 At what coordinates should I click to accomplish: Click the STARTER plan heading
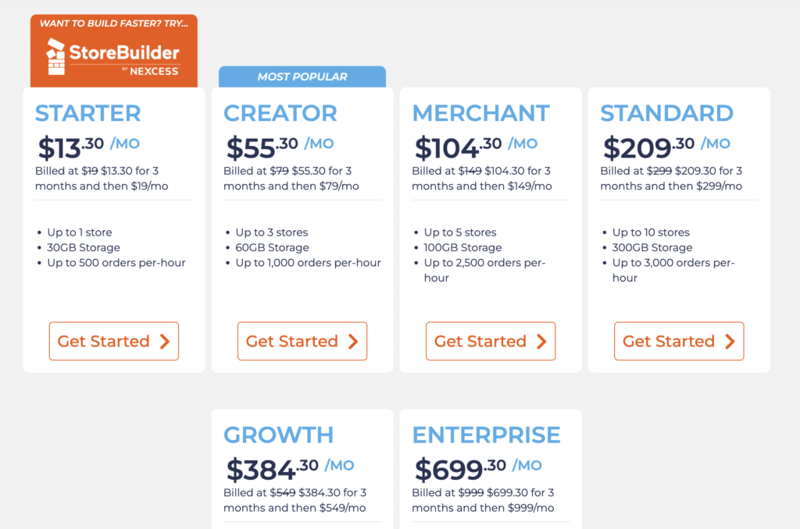(x=87, y=113)
